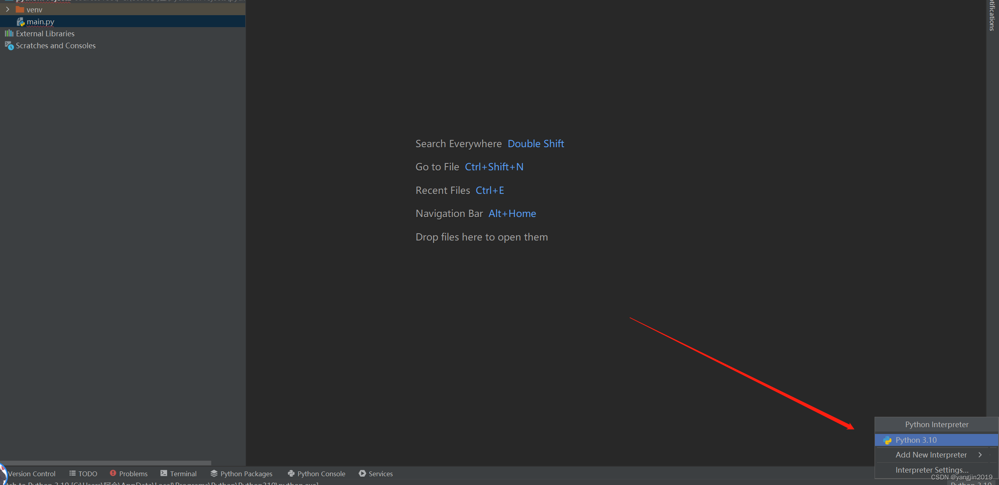The image size is (999, 485).
Task: Select Scratches and Consoles node
Action: point(56,45)
